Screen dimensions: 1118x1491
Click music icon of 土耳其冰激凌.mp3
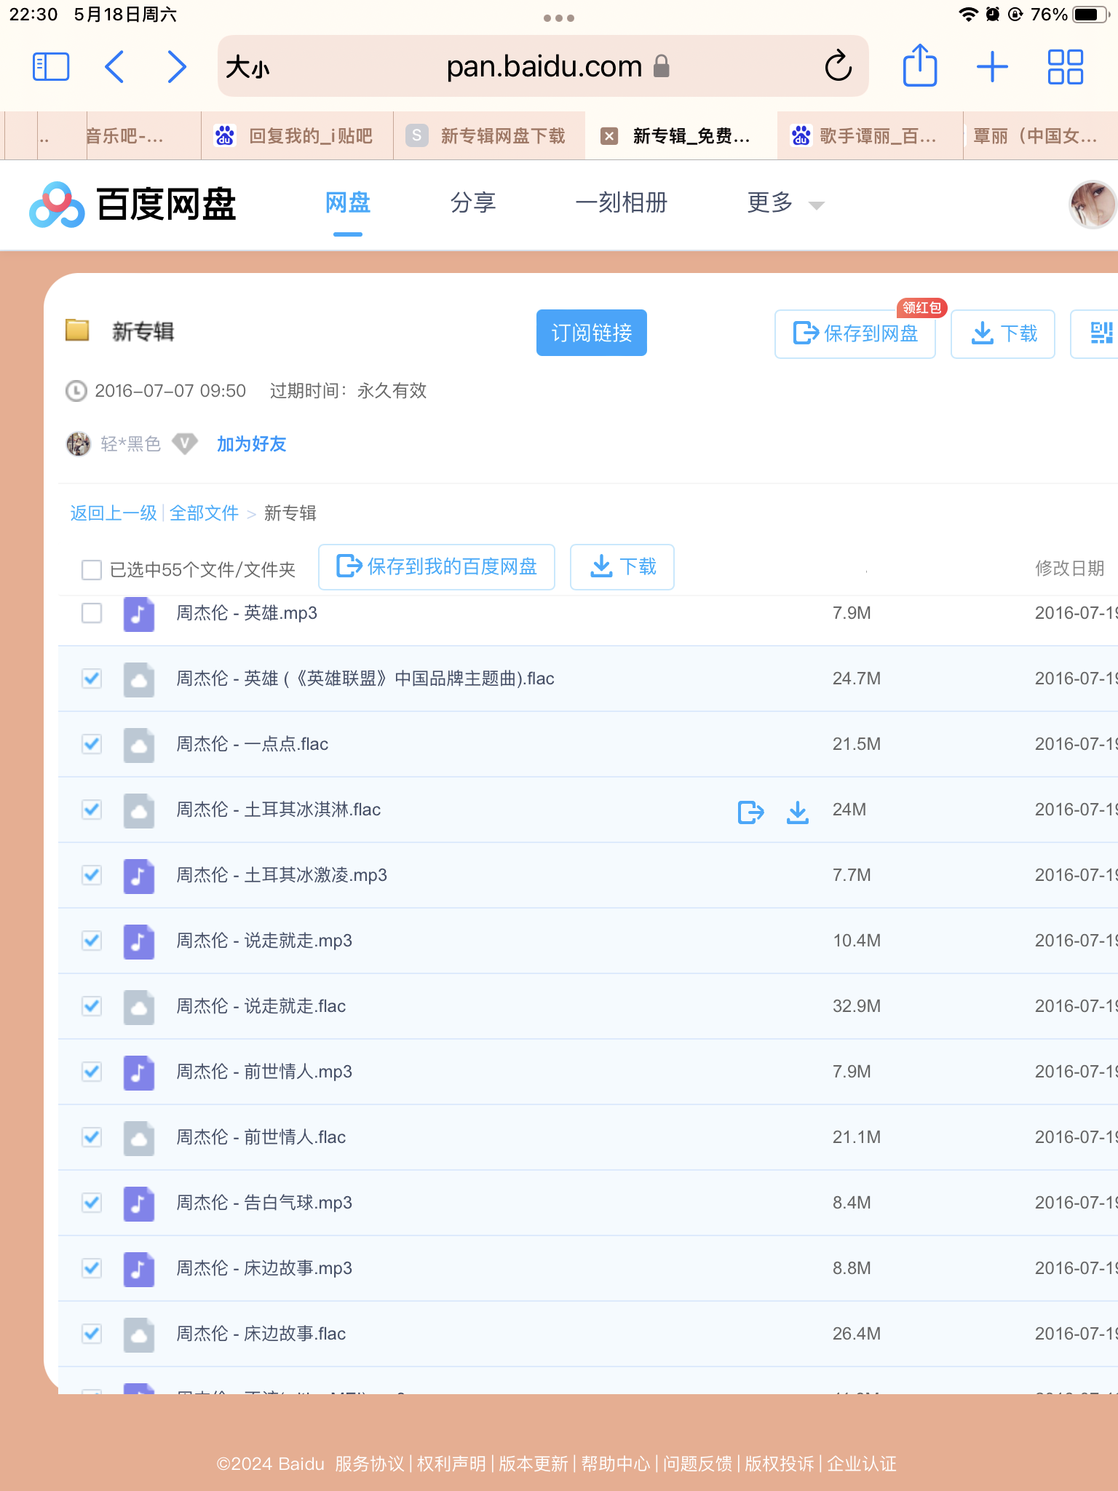(138, 876)
